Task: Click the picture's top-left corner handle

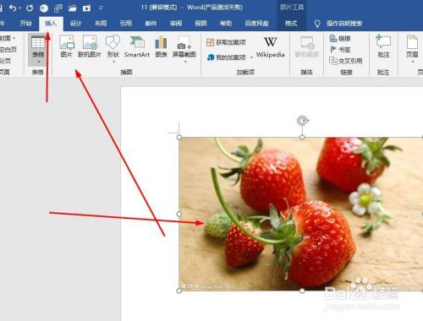Action: pyautogui.click(x=179, y=137)
